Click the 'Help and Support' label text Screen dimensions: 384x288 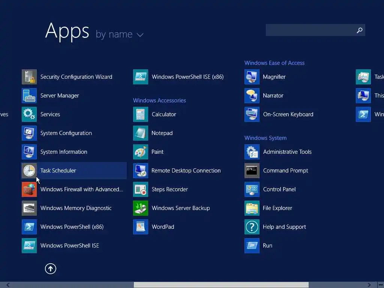point(284,227)
